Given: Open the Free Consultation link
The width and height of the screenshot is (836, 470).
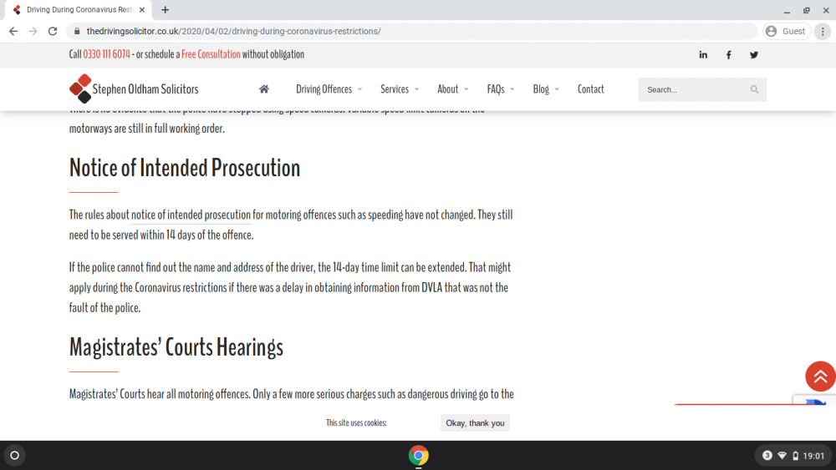Looking at the screenshot, I should coord(211,54).
